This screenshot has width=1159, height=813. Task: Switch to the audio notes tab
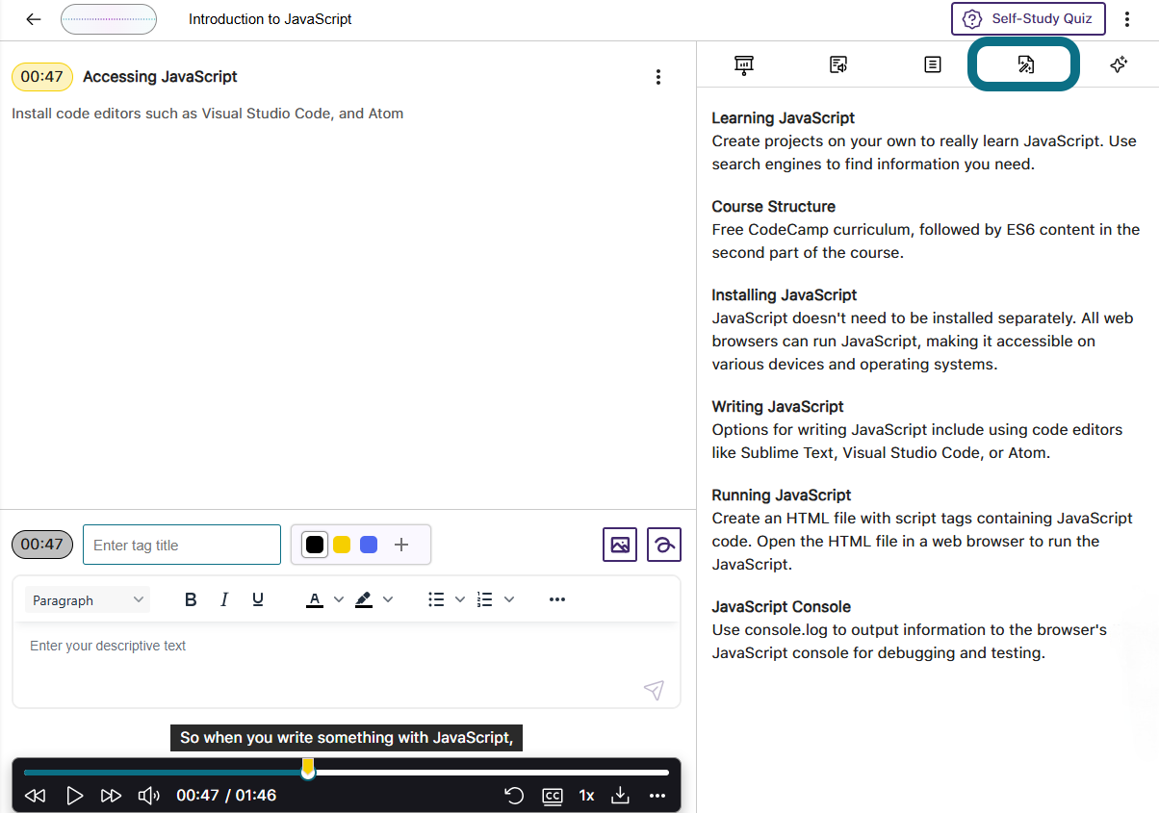[x=838, y=64]
